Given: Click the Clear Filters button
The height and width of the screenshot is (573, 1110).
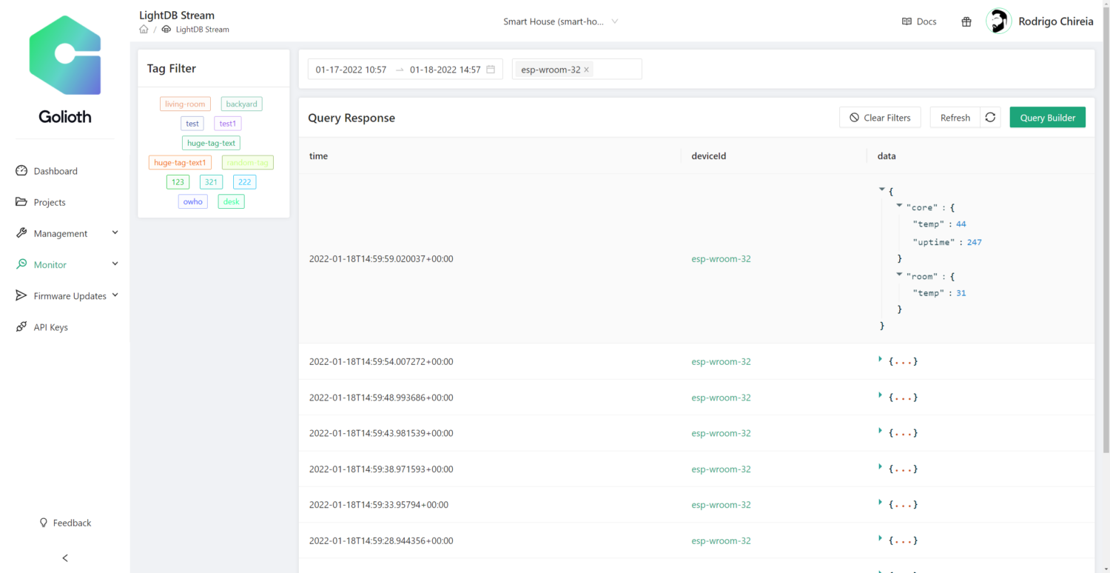Looking at the screenshot, I should [880, 117].
